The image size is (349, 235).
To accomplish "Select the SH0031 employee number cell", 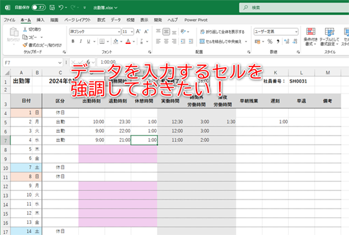I will (x=301, y=81).
